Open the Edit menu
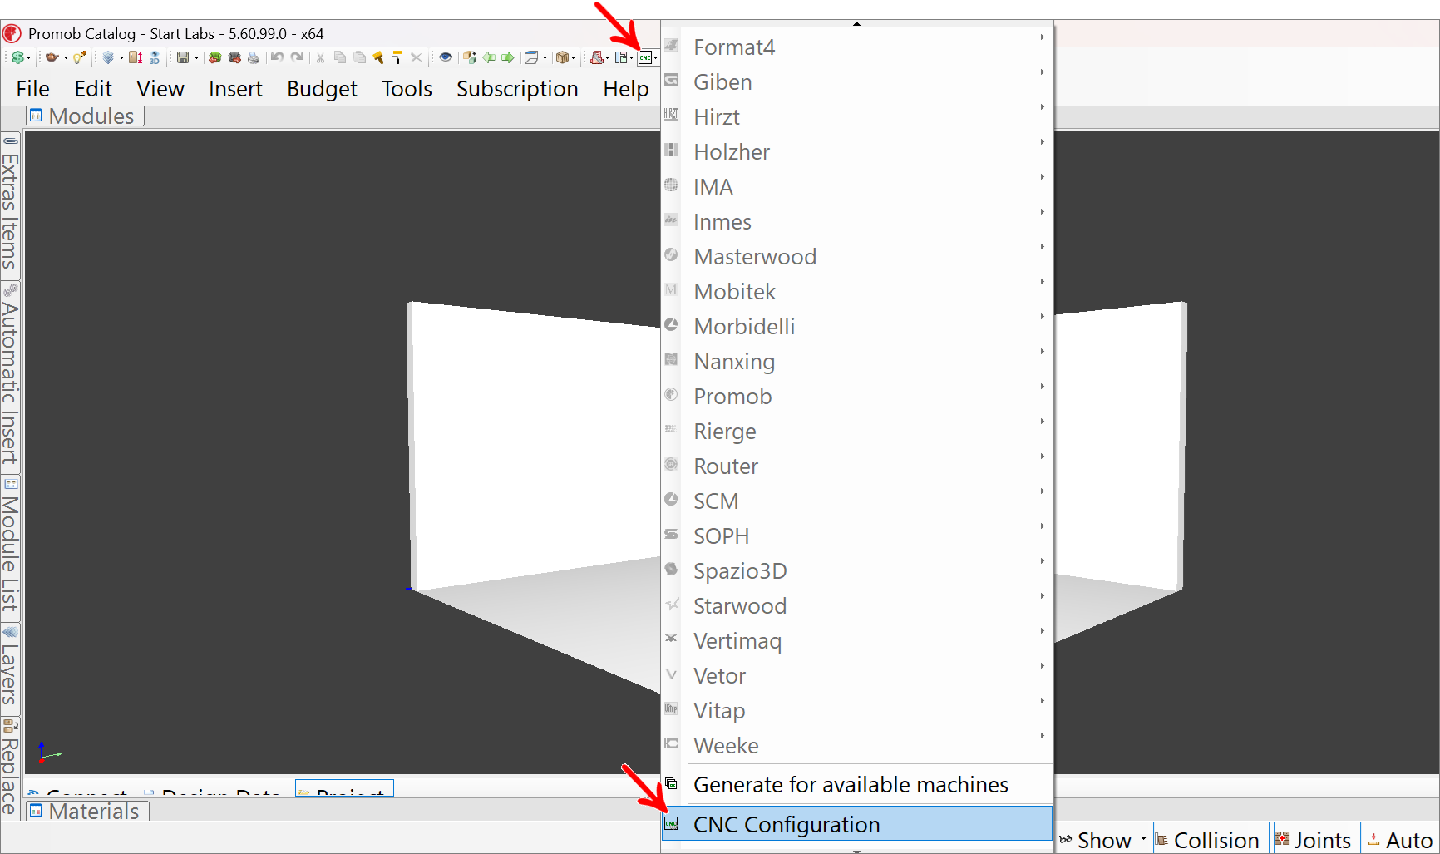This screenshot has height=854, width=1440. pos(93,89)
